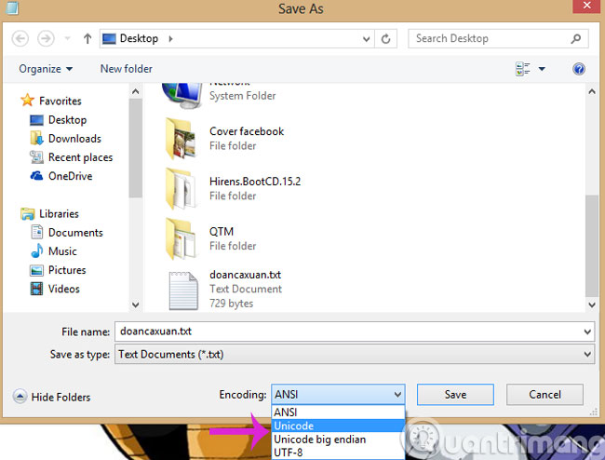Select the doancaxuan.txt file icon

(x=183, y=291)
